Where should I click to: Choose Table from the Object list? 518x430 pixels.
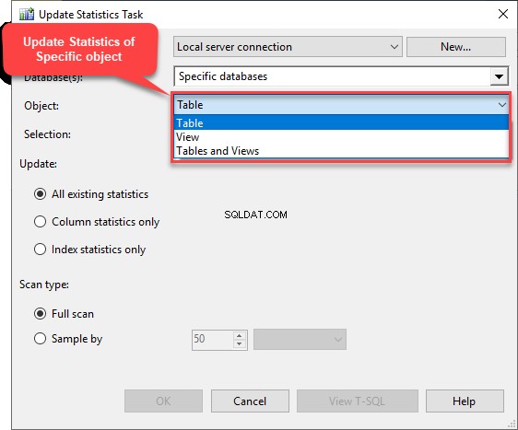(x=341, y=122)
